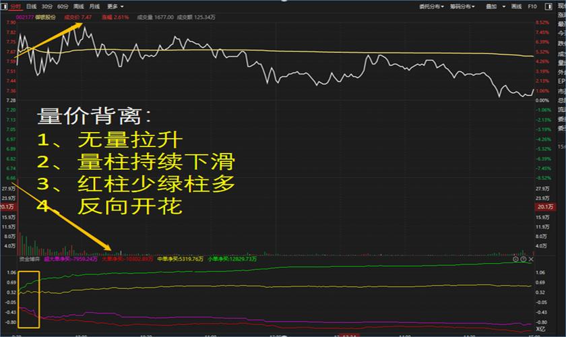Switch to 日线 daily chart tab

[x=32, y=7]
